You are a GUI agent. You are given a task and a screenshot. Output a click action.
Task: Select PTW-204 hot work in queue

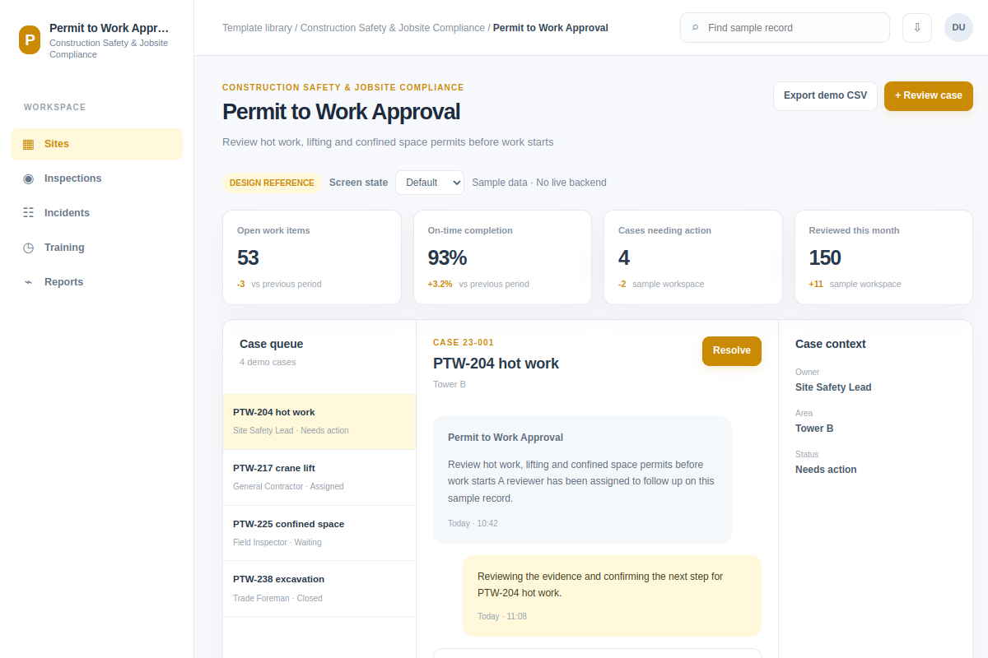pos(319,421)
